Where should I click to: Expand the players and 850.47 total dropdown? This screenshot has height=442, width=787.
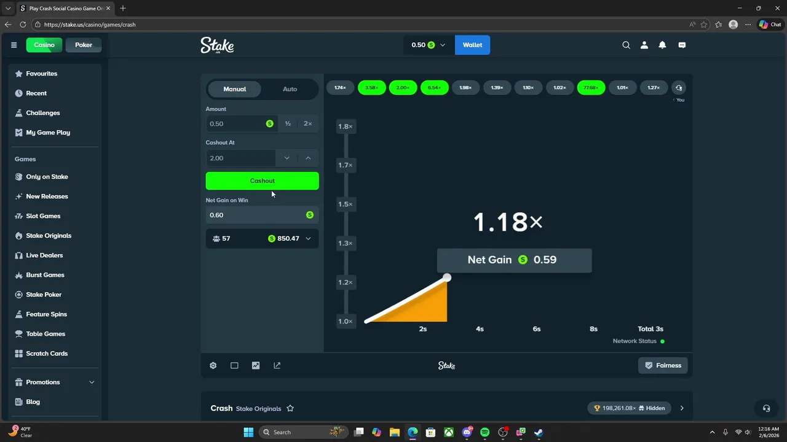[x=263, y=238]
